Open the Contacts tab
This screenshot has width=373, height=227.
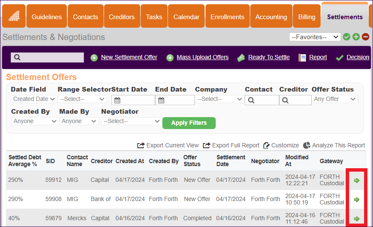[x=85, y=16]
